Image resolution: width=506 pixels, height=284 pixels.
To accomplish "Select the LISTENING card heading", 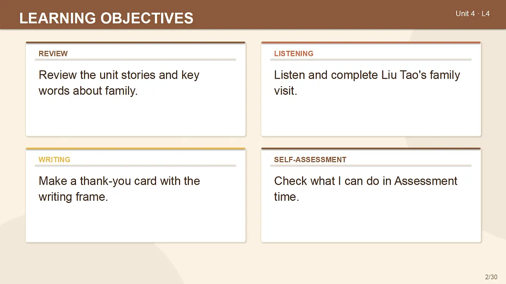I will pos(294,53).
